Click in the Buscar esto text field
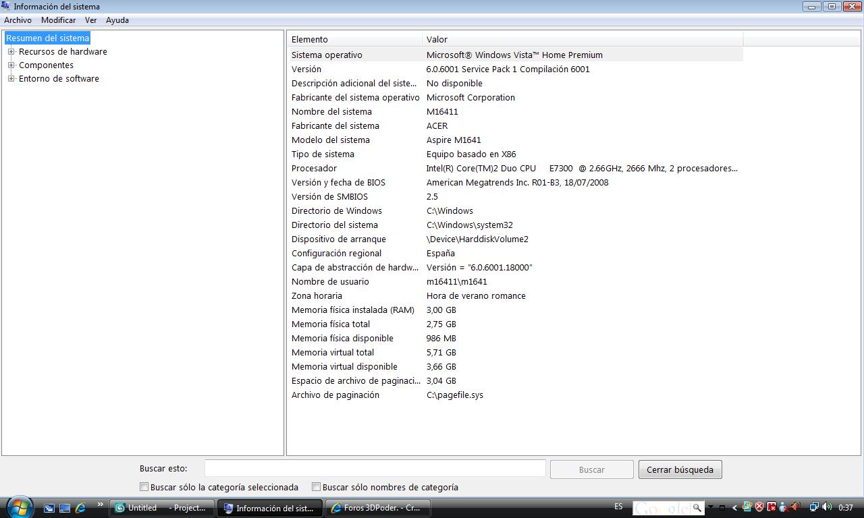Screen dimensions: 864x518 pyautogui.click(x=375, y=468)
